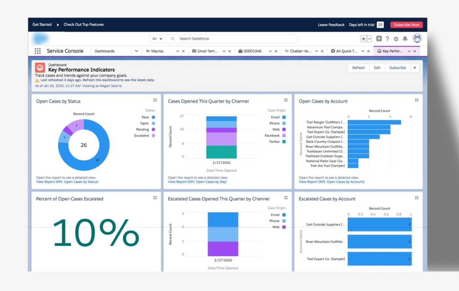The width and height of the screenshot is (459, 291).
Task: Expand the Open Cases by Status chart
Action: tap(155, 100)
